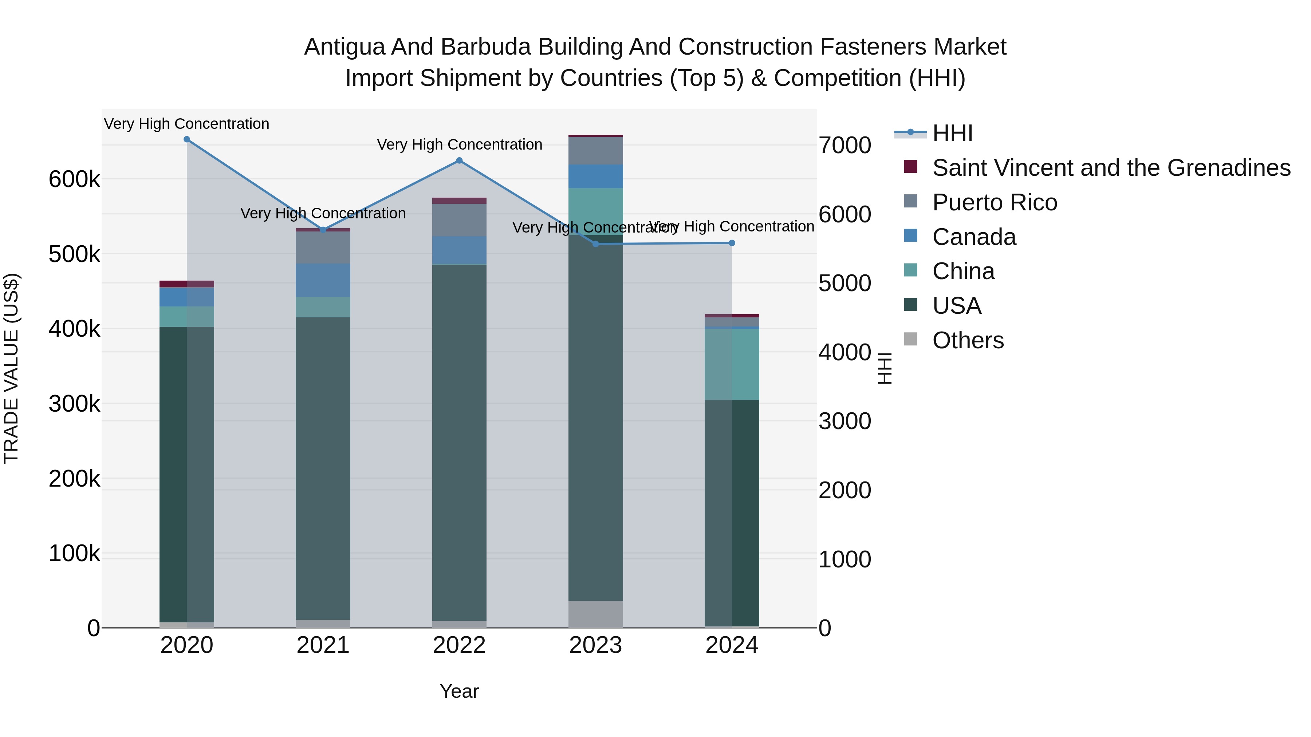Viewport: 1311px width, 737px height.
Task: Click the Others gray legend swatch
Action: (x=910, y=339)
